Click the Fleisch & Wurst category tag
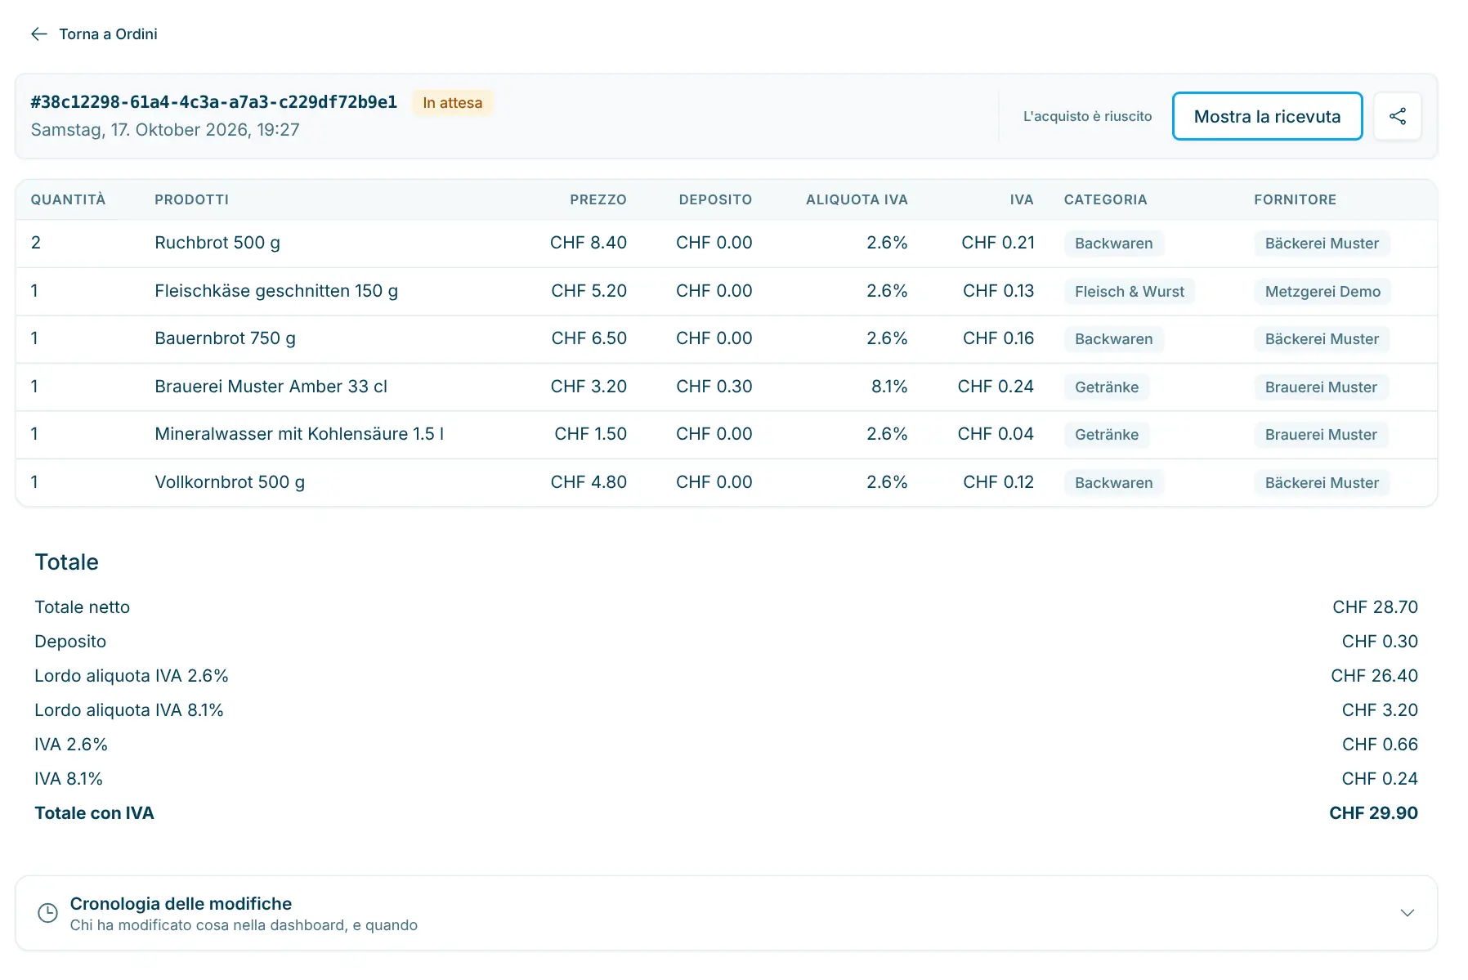 click(1129, 292)
